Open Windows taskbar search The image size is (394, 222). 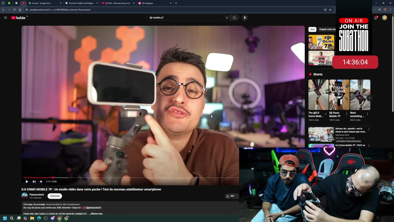[12, 218]
